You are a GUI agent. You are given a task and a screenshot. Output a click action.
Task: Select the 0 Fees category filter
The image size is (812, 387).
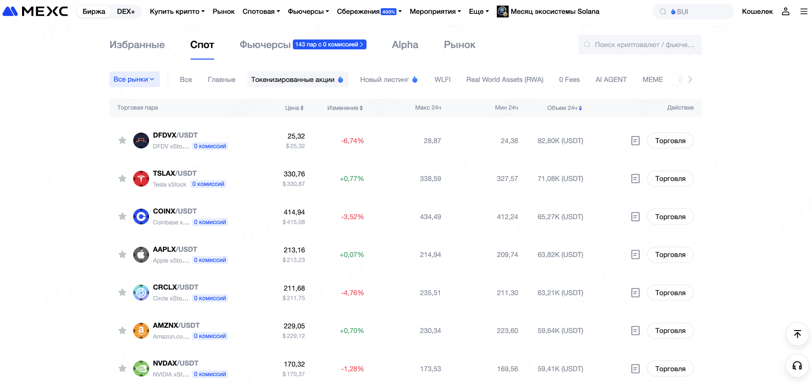[x=569, y=80]
